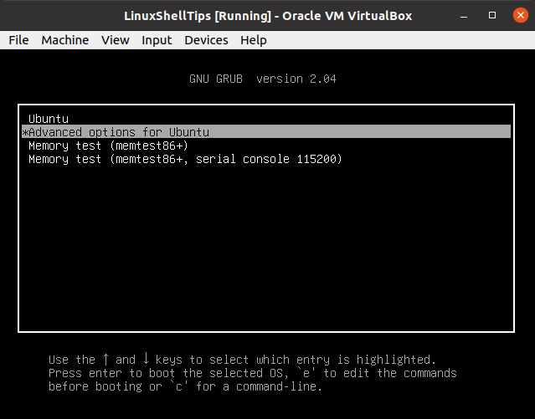Open the File menu

[18, 40]
